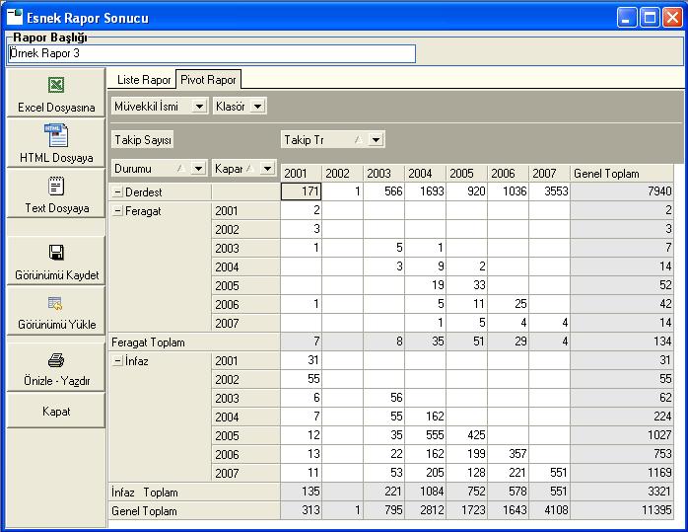Minimize the Esnek Rapor Sonucu window
This screenshot has height=532, width=688.
coord(627,18)
